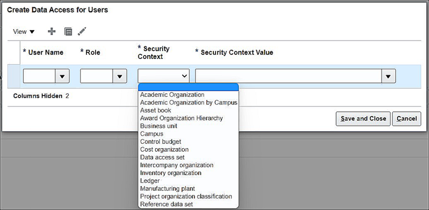Click the duplicate row list icon
The height and width of the screenshot is (210, 429).
coord(68,32)
